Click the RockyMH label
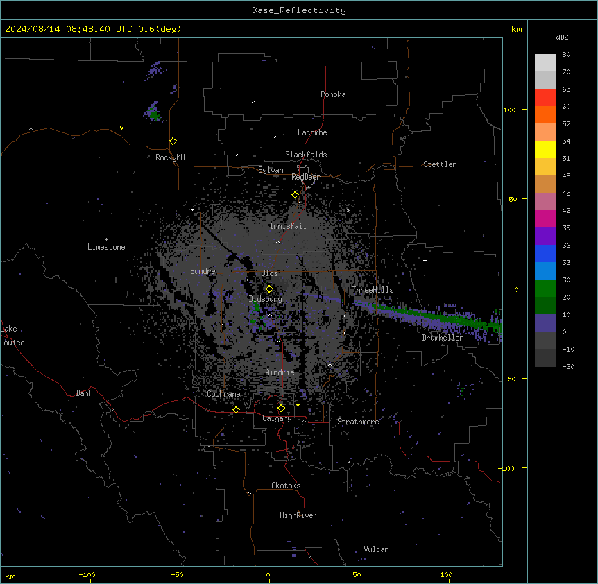Screen dimensions: 598x584 (170, 157)
